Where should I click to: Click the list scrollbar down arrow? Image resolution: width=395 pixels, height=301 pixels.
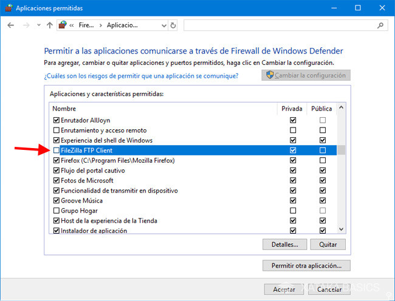pos(341,229)
